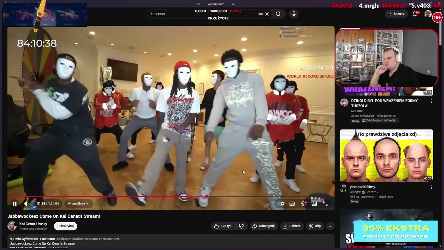Screen dimensions: 444x250
Task: Open the DZINOLD BYŁ POD WRAŻENIEM video title
Action: pos(384,103)
